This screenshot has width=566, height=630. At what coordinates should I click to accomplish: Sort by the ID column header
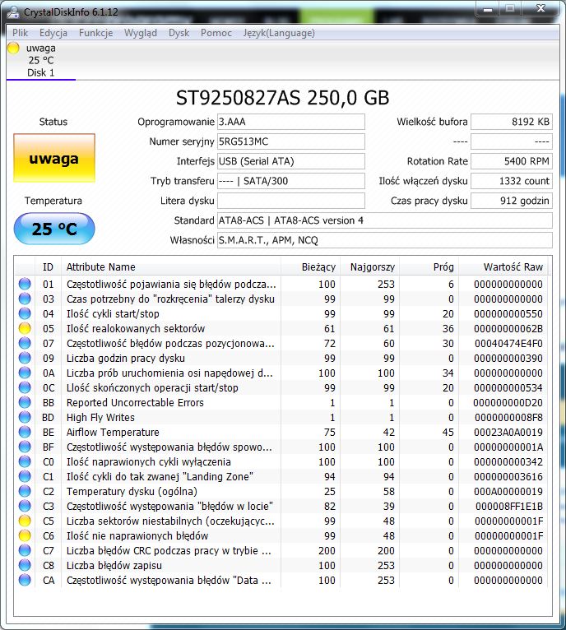48,266
